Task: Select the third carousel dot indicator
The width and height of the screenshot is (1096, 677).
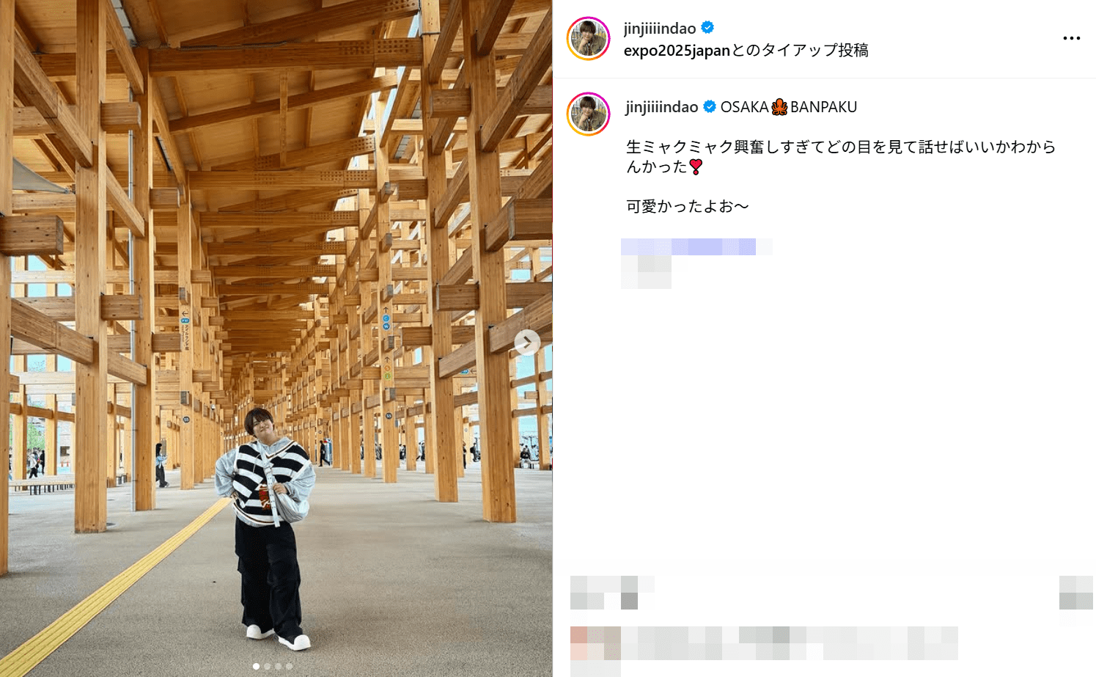Action: click(278, 666)
